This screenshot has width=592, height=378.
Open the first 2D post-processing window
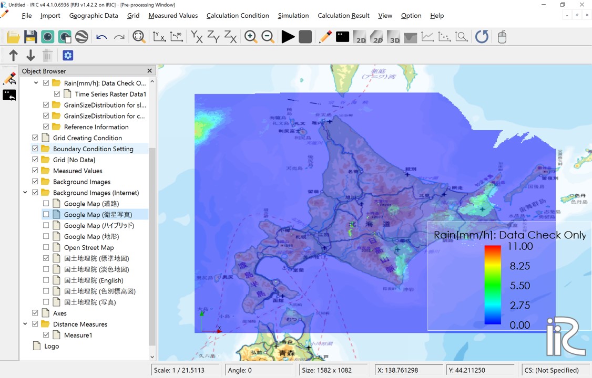pos(360,37)
